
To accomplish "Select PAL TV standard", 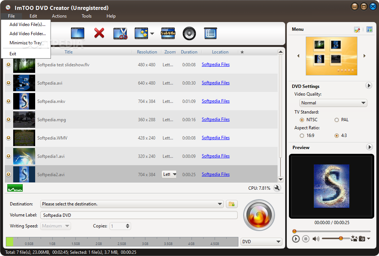I will click(337, 120).
